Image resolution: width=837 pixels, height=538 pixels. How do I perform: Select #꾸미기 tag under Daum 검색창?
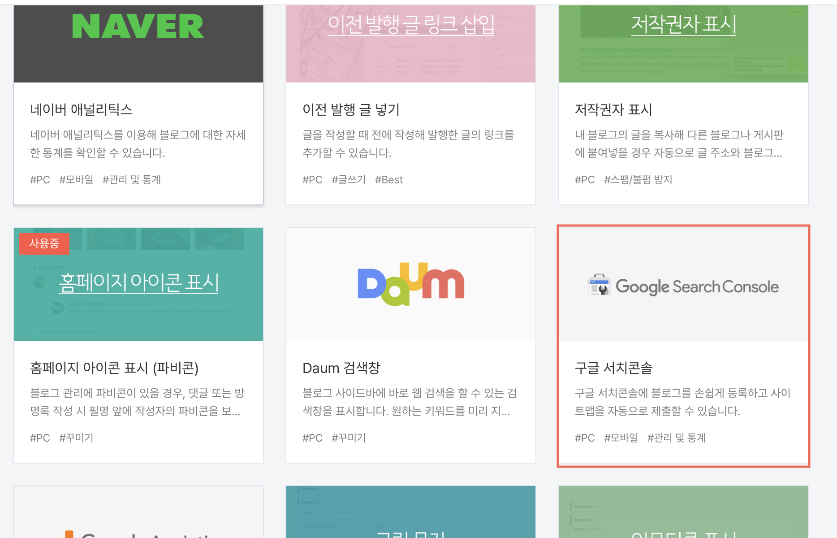tap(349, 438)
